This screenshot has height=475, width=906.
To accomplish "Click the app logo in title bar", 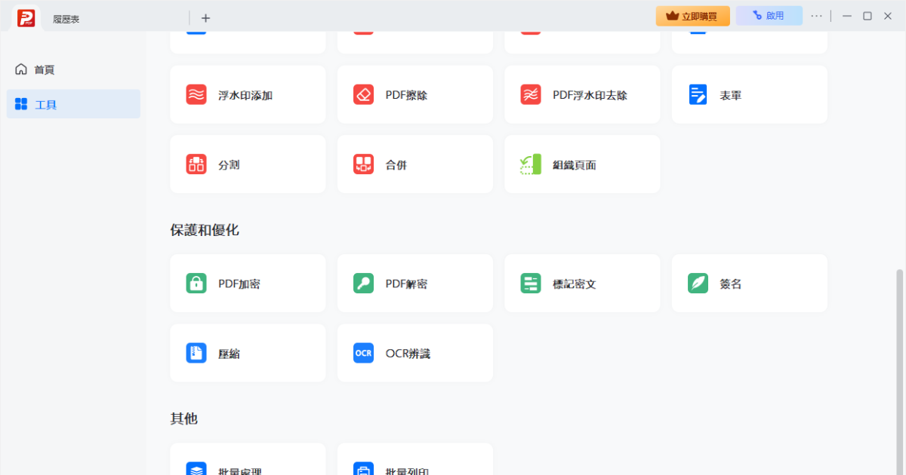I will tap(26, 18).
